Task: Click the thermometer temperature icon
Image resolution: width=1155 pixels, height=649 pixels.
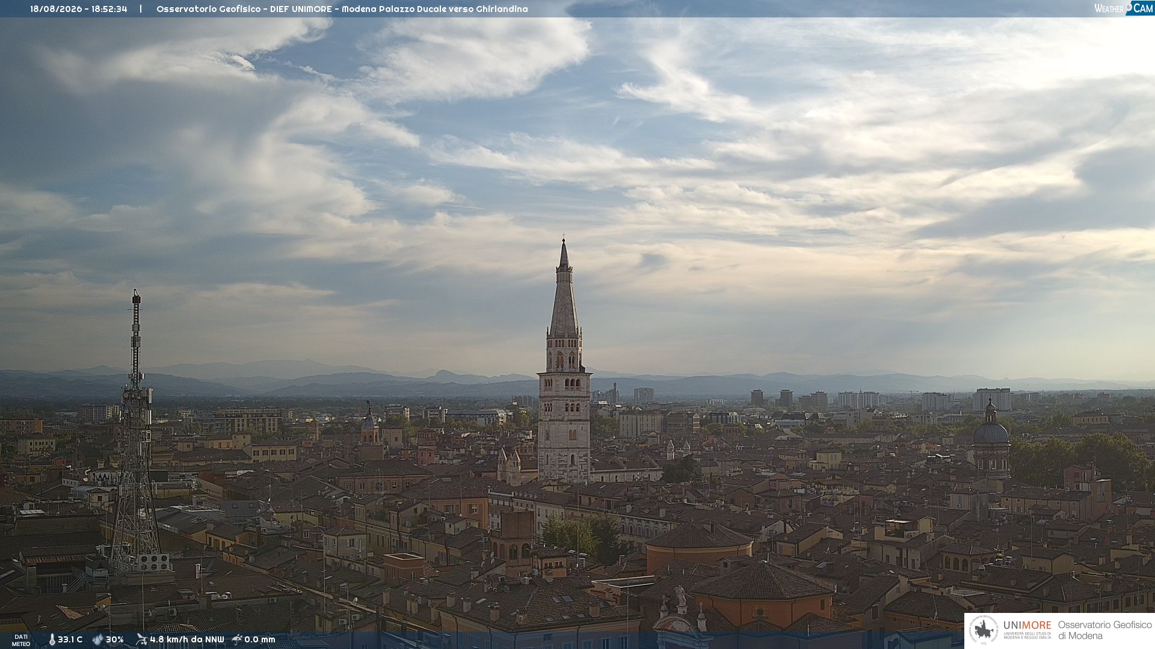Action: pyautogui.click(x=52, y=640)
